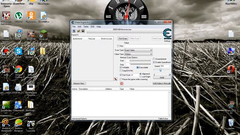
Task: Click the Previous column header
Action: click(106, 39)
